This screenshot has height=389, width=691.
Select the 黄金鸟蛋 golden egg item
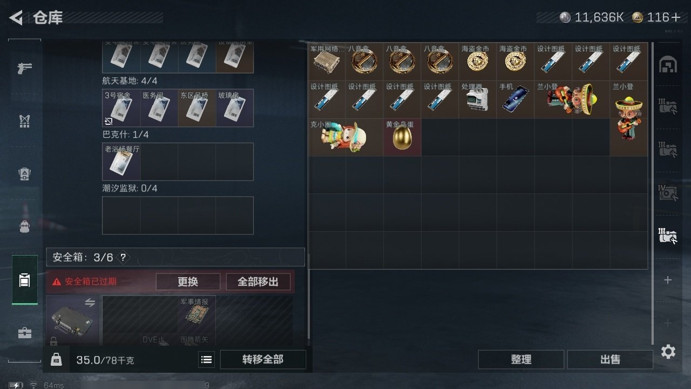[402, 137]
